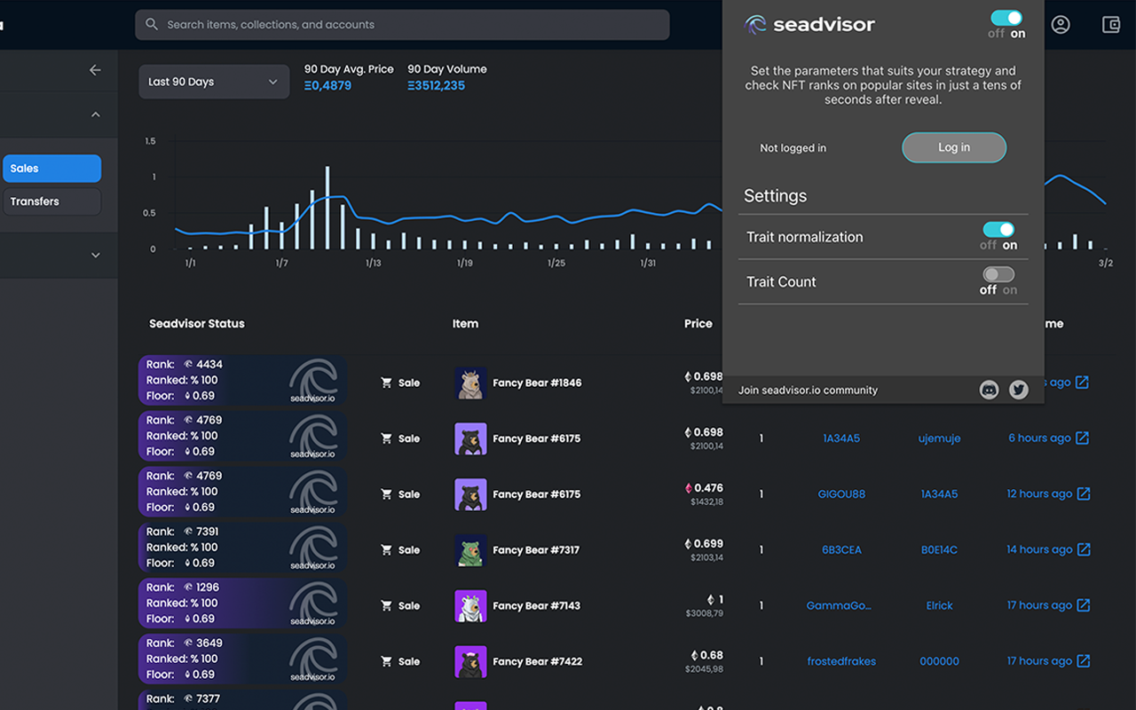The height and width of the screenshot is (710, 1136).
Task: Open buyer Elrick profile link
Action: coord(939,605)
